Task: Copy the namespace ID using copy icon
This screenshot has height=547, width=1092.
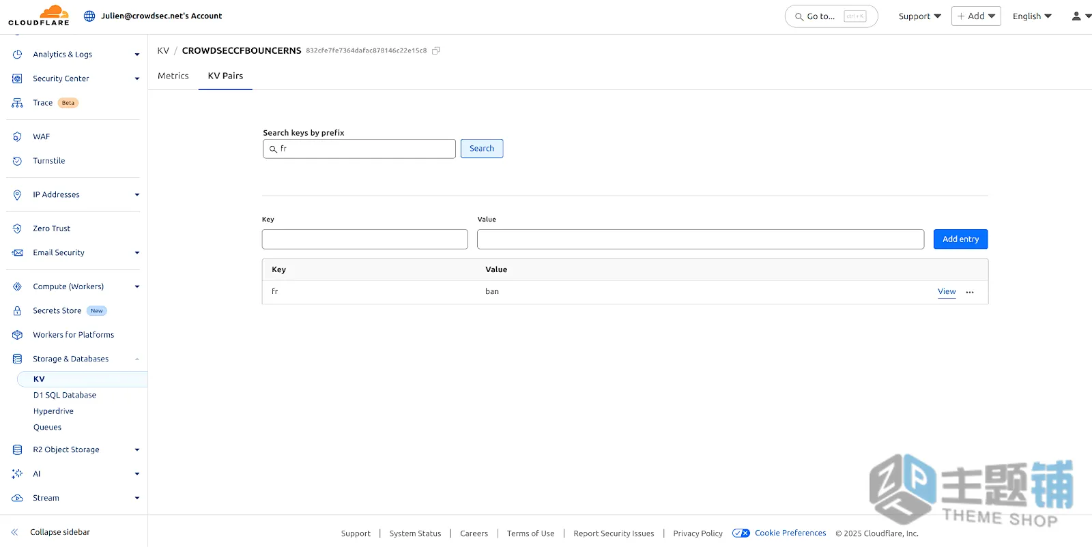Action: [435, 50]
